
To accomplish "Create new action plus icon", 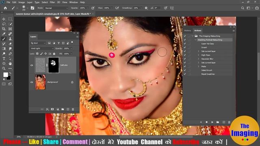I will click(x=224, y=122).
